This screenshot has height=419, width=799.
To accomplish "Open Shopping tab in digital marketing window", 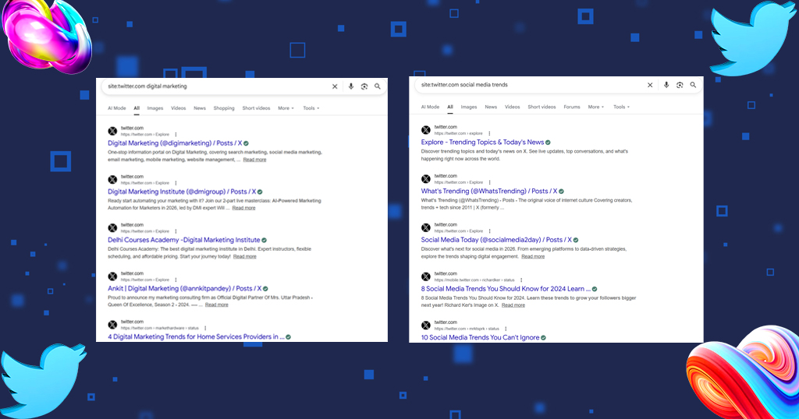I will [224, 108].
